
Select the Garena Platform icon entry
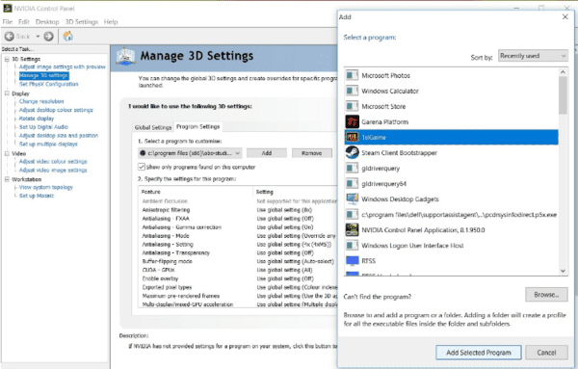[352, 121]
